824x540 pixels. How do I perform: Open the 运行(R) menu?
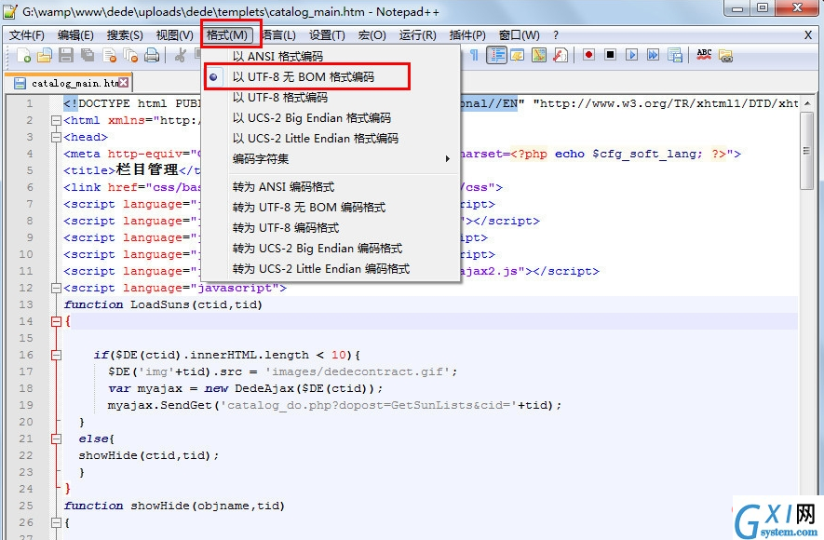coord(418,35)
